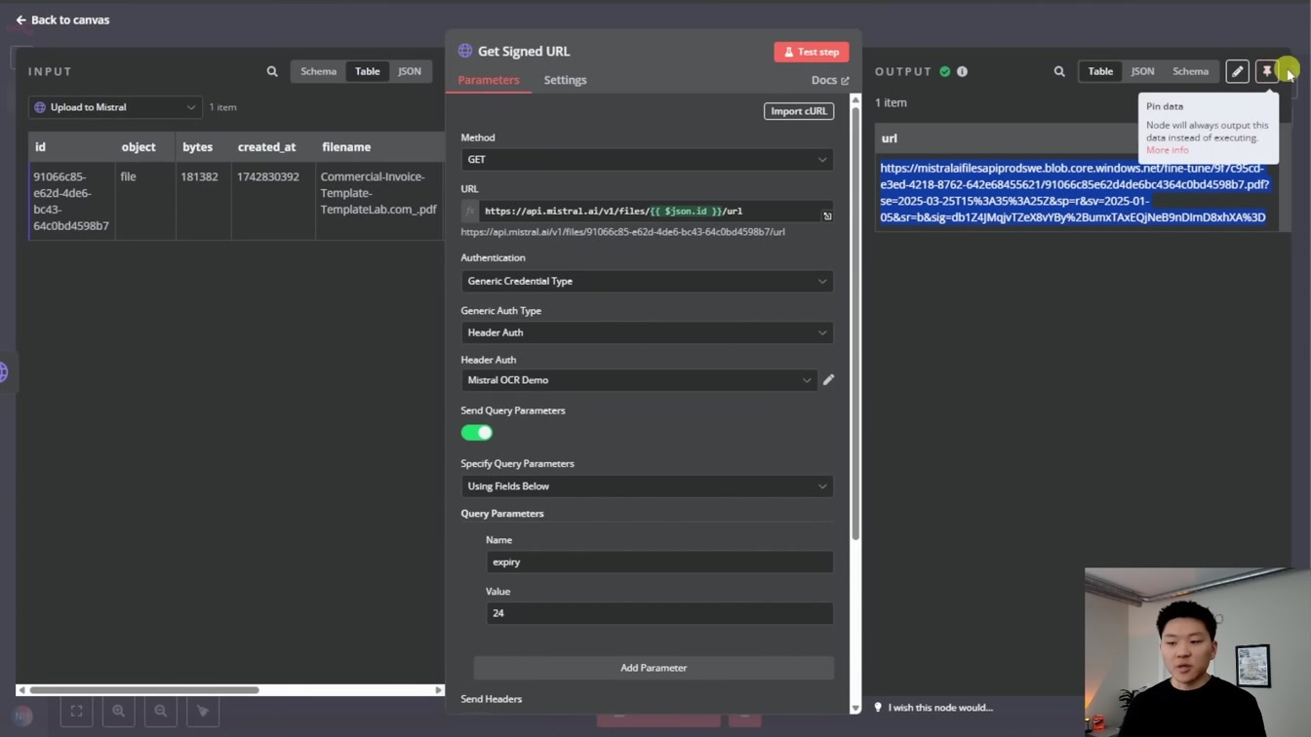This screenshot has height=737, width=1311.
Task: Click the Import cURL button
Action: click(799, 111)
